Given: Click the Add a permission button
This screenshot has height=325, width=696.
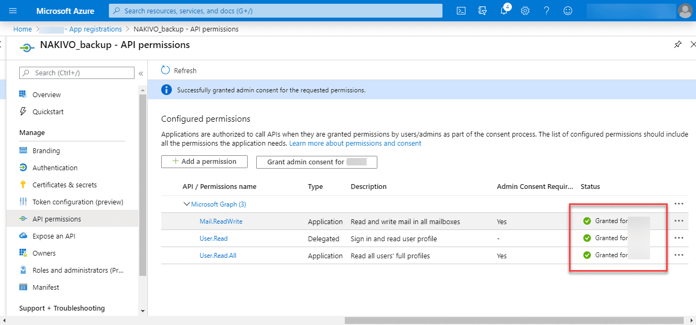Looking at the screenshot, I should (x=204, y=162).
